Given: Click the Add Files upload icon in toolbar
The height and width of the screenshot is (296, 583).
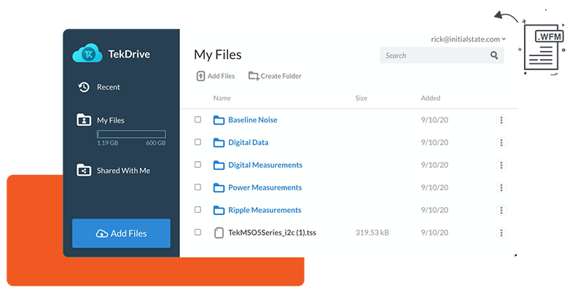Looking at the screenshot, I should coord(200,76).
